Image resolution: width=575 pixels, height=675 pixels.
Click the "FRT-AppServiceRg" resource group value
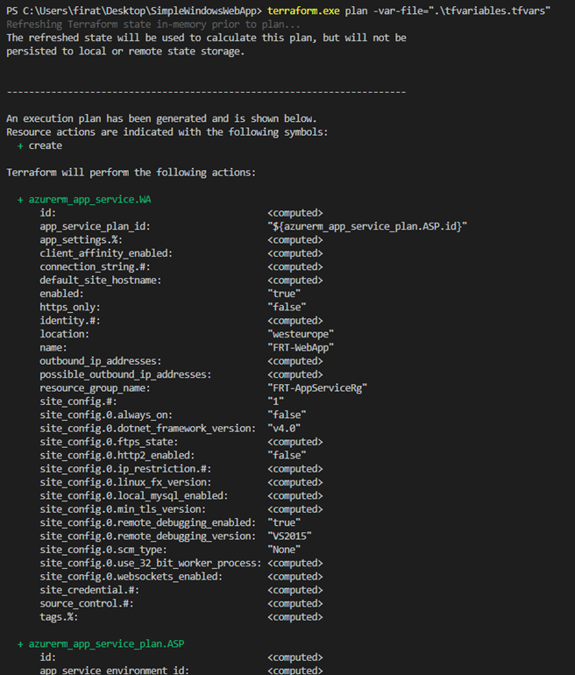[317, 387]
